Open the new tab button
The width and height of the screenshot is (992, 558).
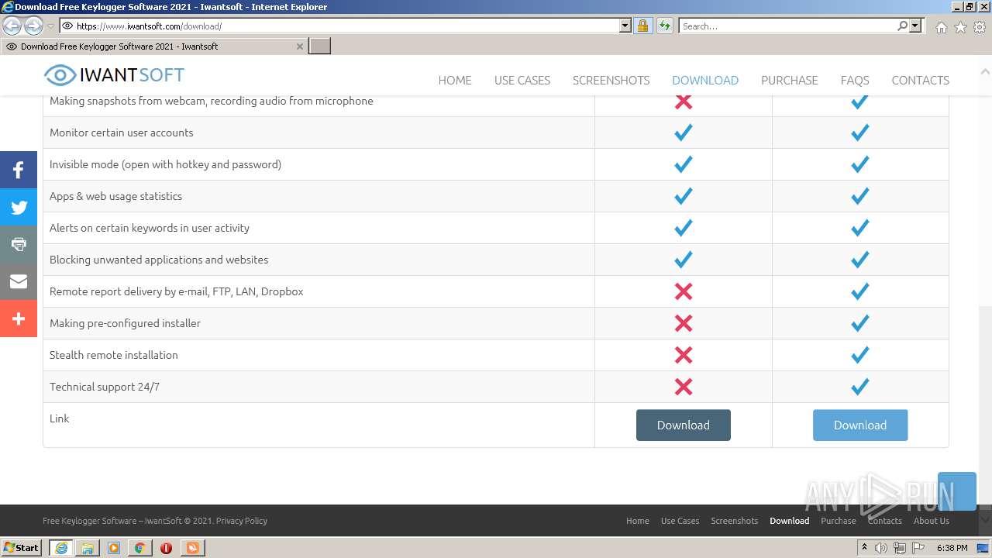point(320,46)
